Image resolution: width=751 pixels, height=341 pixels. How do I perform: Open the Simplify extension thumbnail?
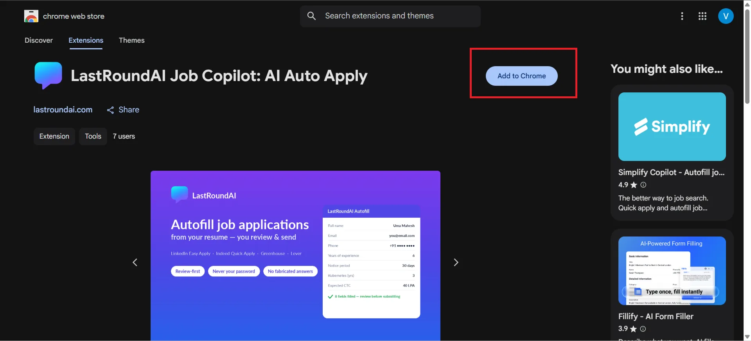pyautogui.click(x=672, y=126)
